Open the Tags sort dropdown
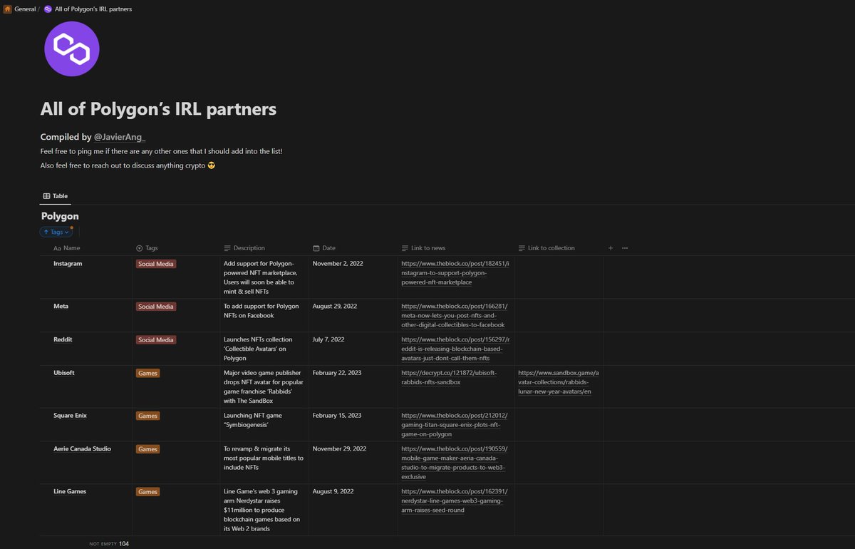 [x=56, y=232]
